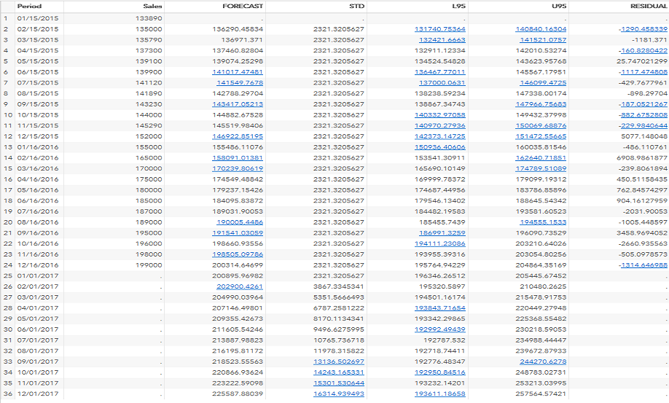Viewport: 669px width, 403px height.
Task: Open forecast link 170239.80619
Action: tap(238, 168)
